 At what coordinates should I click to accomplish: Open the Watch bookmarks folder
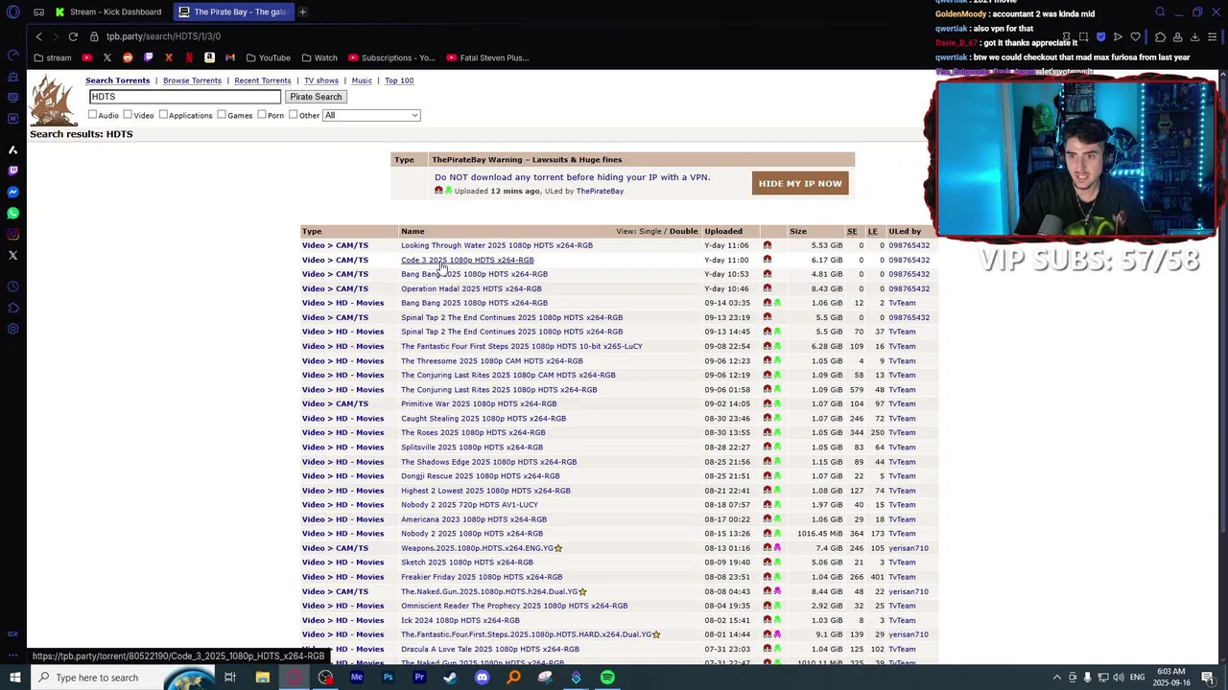point(319,57)
